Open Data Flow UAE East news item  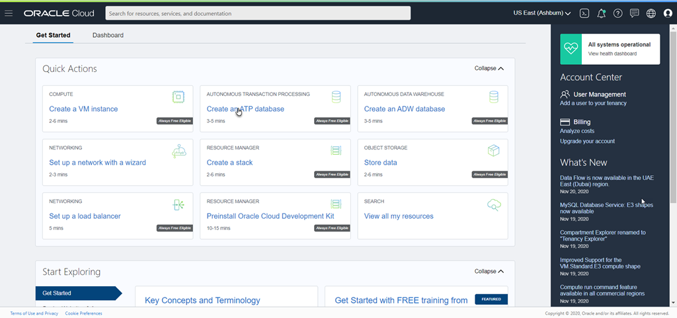coord(606,180)
